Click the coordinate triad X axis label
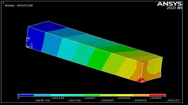This screenshot has width=188, height=105. pos(32,47)
